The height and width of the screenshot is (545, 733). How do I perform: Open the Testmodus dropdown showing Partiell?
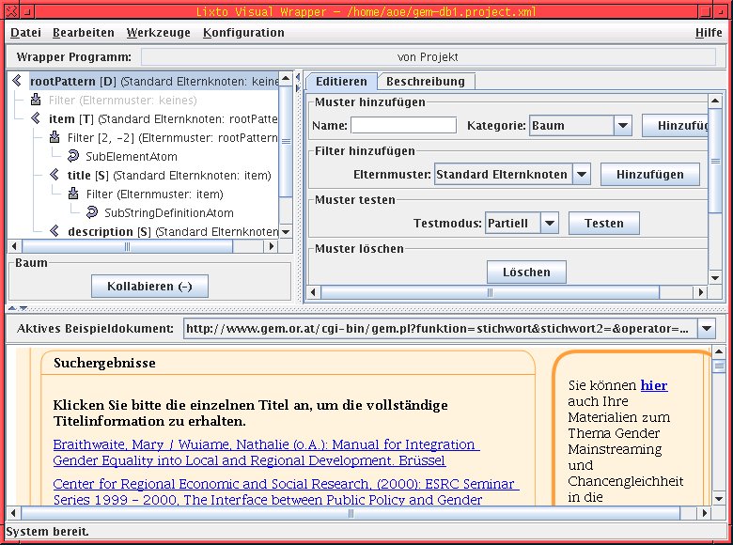pos(550,224)
